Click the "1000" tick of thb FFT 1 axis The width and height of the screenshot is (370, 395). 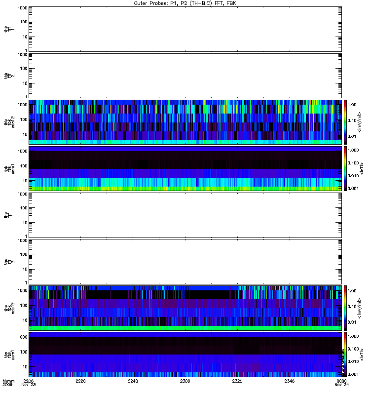click(22, 8)
